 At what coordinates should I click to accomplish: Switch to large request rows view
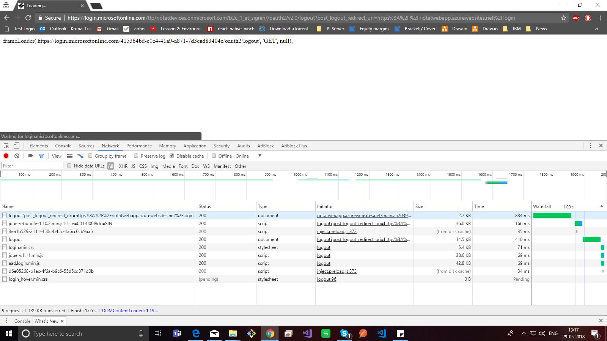(69, 156)
